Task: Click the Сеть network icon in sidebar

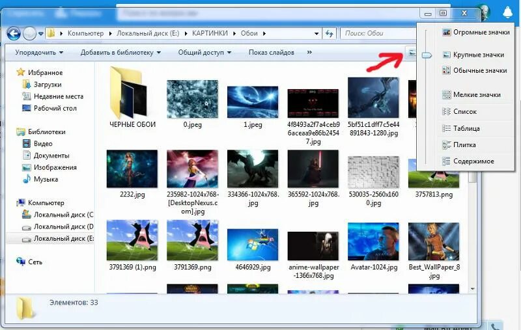Action: [x=21, y=262]
